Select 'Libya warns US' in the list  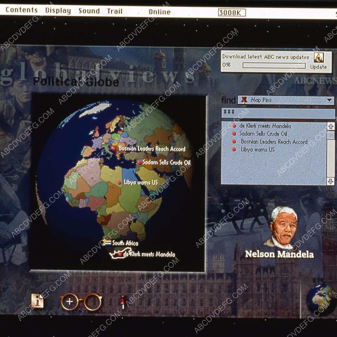257,149
